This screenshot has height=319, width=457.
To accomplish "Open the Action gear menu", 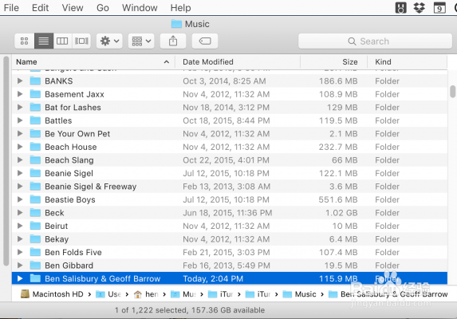I will tap(109, 41).
